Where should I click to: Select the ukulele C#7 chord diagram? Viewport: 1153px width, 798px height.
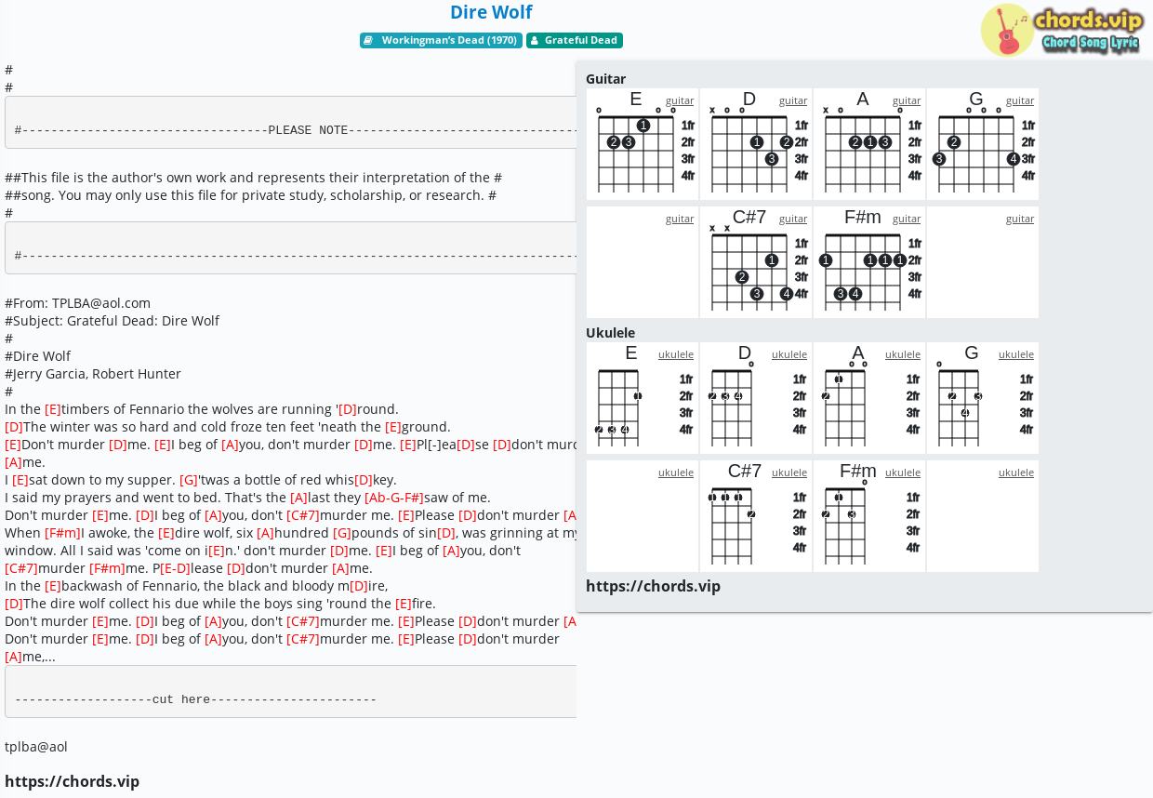pos(756,516)
